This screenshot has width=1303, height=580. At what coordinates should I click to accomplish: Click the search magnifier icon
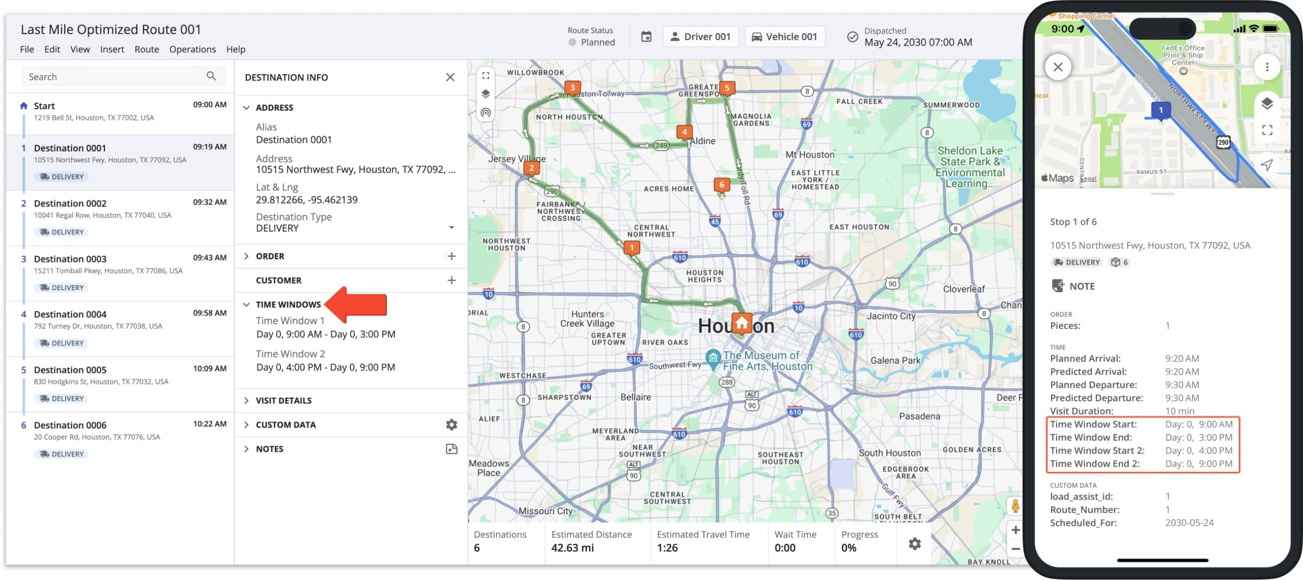point(211,76)
